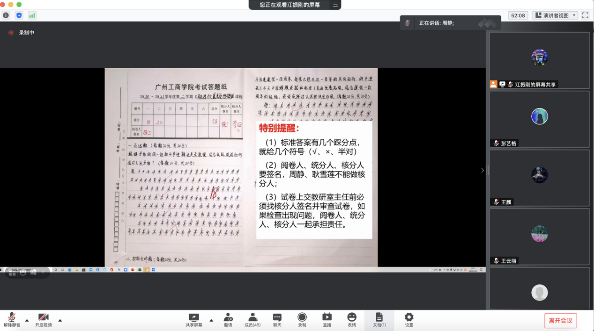Viewport: 594px width, 331px height.
Task: Mute 彭艺格's microphone icon
Action: [496, 143]
